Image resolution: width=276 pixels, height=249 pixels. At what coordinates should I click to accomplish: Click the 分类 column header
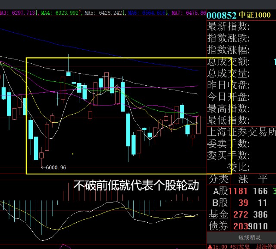point(219,179)
